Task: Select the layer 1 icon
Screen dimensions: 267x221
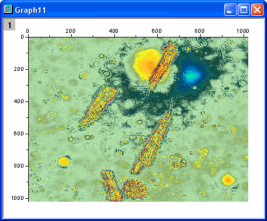Action: point(9,25)
